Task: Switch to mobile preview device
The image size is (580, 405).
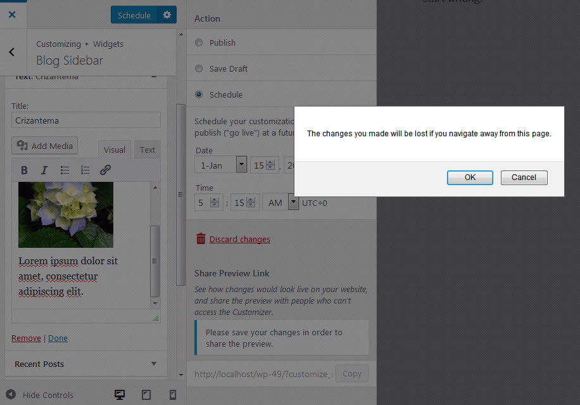Action: 172,395
